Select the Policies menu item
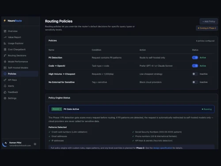The image size is (221, 166). click(20, 74)
